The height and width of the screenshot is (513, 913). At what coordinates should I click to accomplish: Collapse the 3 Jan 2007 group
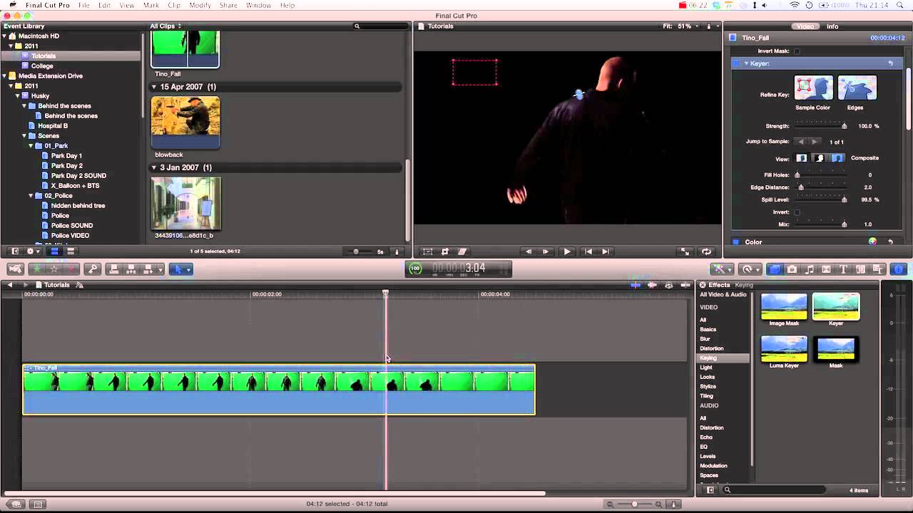click(154, 167)
